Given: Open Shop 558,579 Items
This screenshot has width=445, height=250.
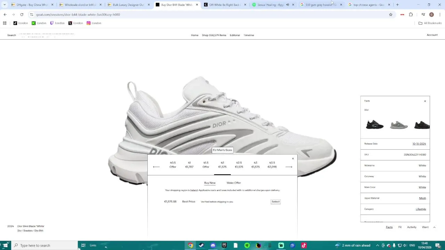Looking at the screenshot, I should pyautogui.click(x=214, y=35).
